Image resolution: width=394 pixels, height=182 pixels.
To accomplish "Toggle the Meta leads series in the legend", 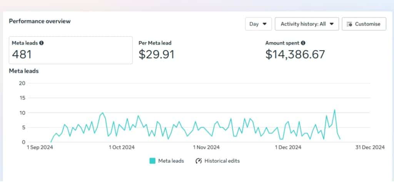I will (171, 161).
